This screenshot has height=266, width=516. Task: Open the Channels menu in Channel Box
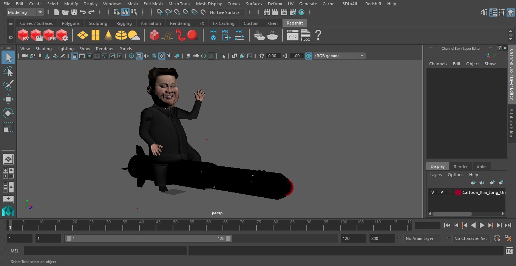click(438, 64)
